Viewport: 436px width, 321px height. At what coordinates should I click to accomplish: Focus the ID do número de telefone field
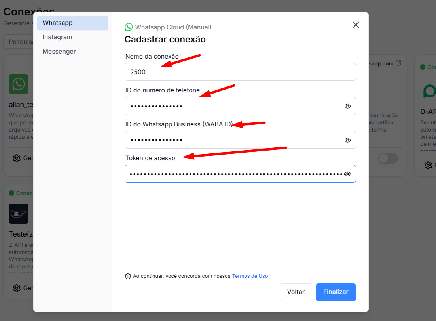240,106
